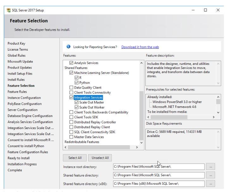Click Features list scroll left arrow
This screenshot has width=227, height=192.
coord(65,147)
